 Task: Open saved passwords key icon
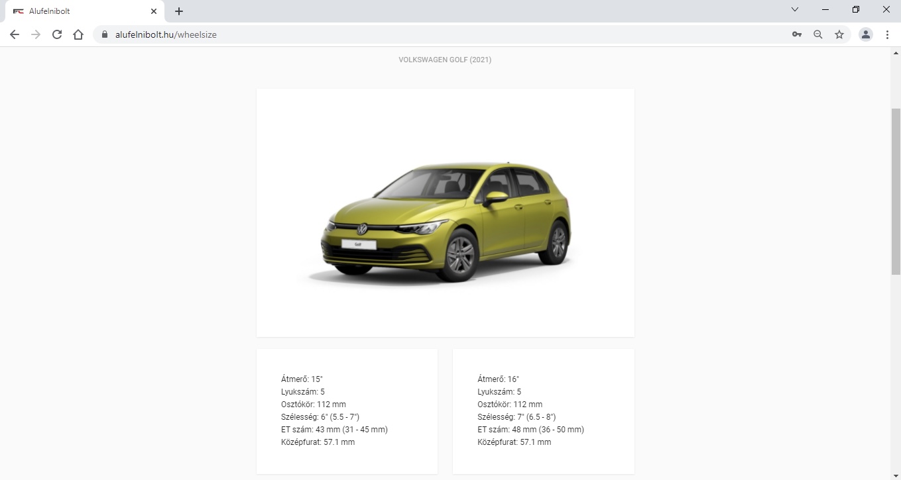pos(797,34)
